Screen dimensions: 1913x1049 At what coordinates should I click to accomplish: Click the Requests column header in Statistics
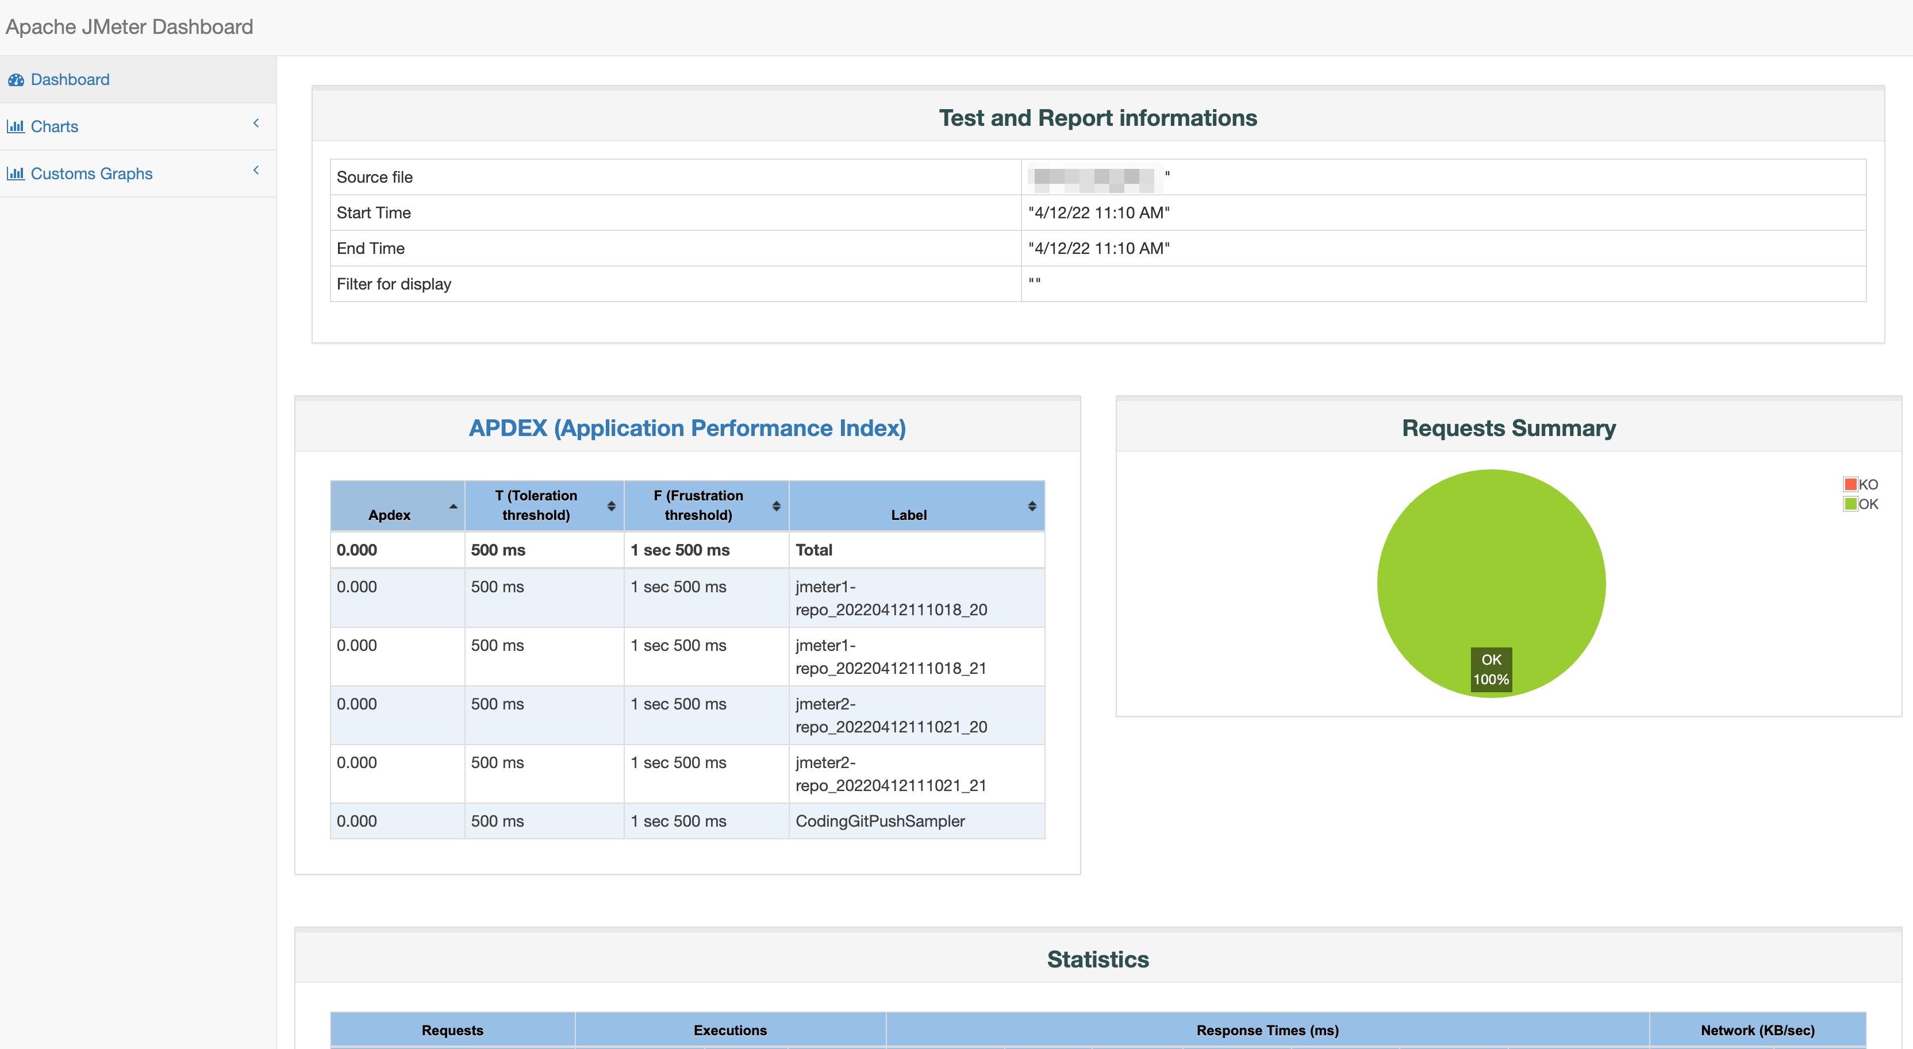coord(452,1031)
